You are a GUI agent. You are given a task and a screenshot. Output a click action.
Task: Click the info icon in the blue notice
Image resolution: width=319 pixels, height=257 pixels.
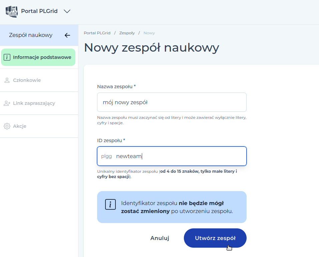tap(110, 204)
